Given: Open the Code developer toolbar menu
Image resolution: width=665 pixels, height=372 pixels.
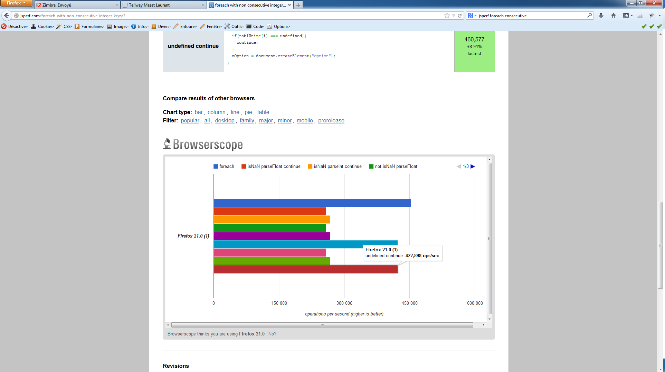Looking at the screenshot, I should (255, 26).
